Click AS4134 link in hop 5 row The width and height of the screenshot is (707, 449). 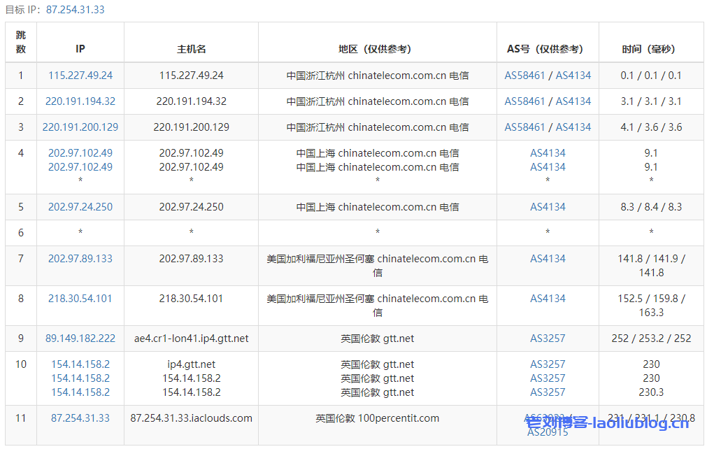pyautogui.click(x=548, y=207)
